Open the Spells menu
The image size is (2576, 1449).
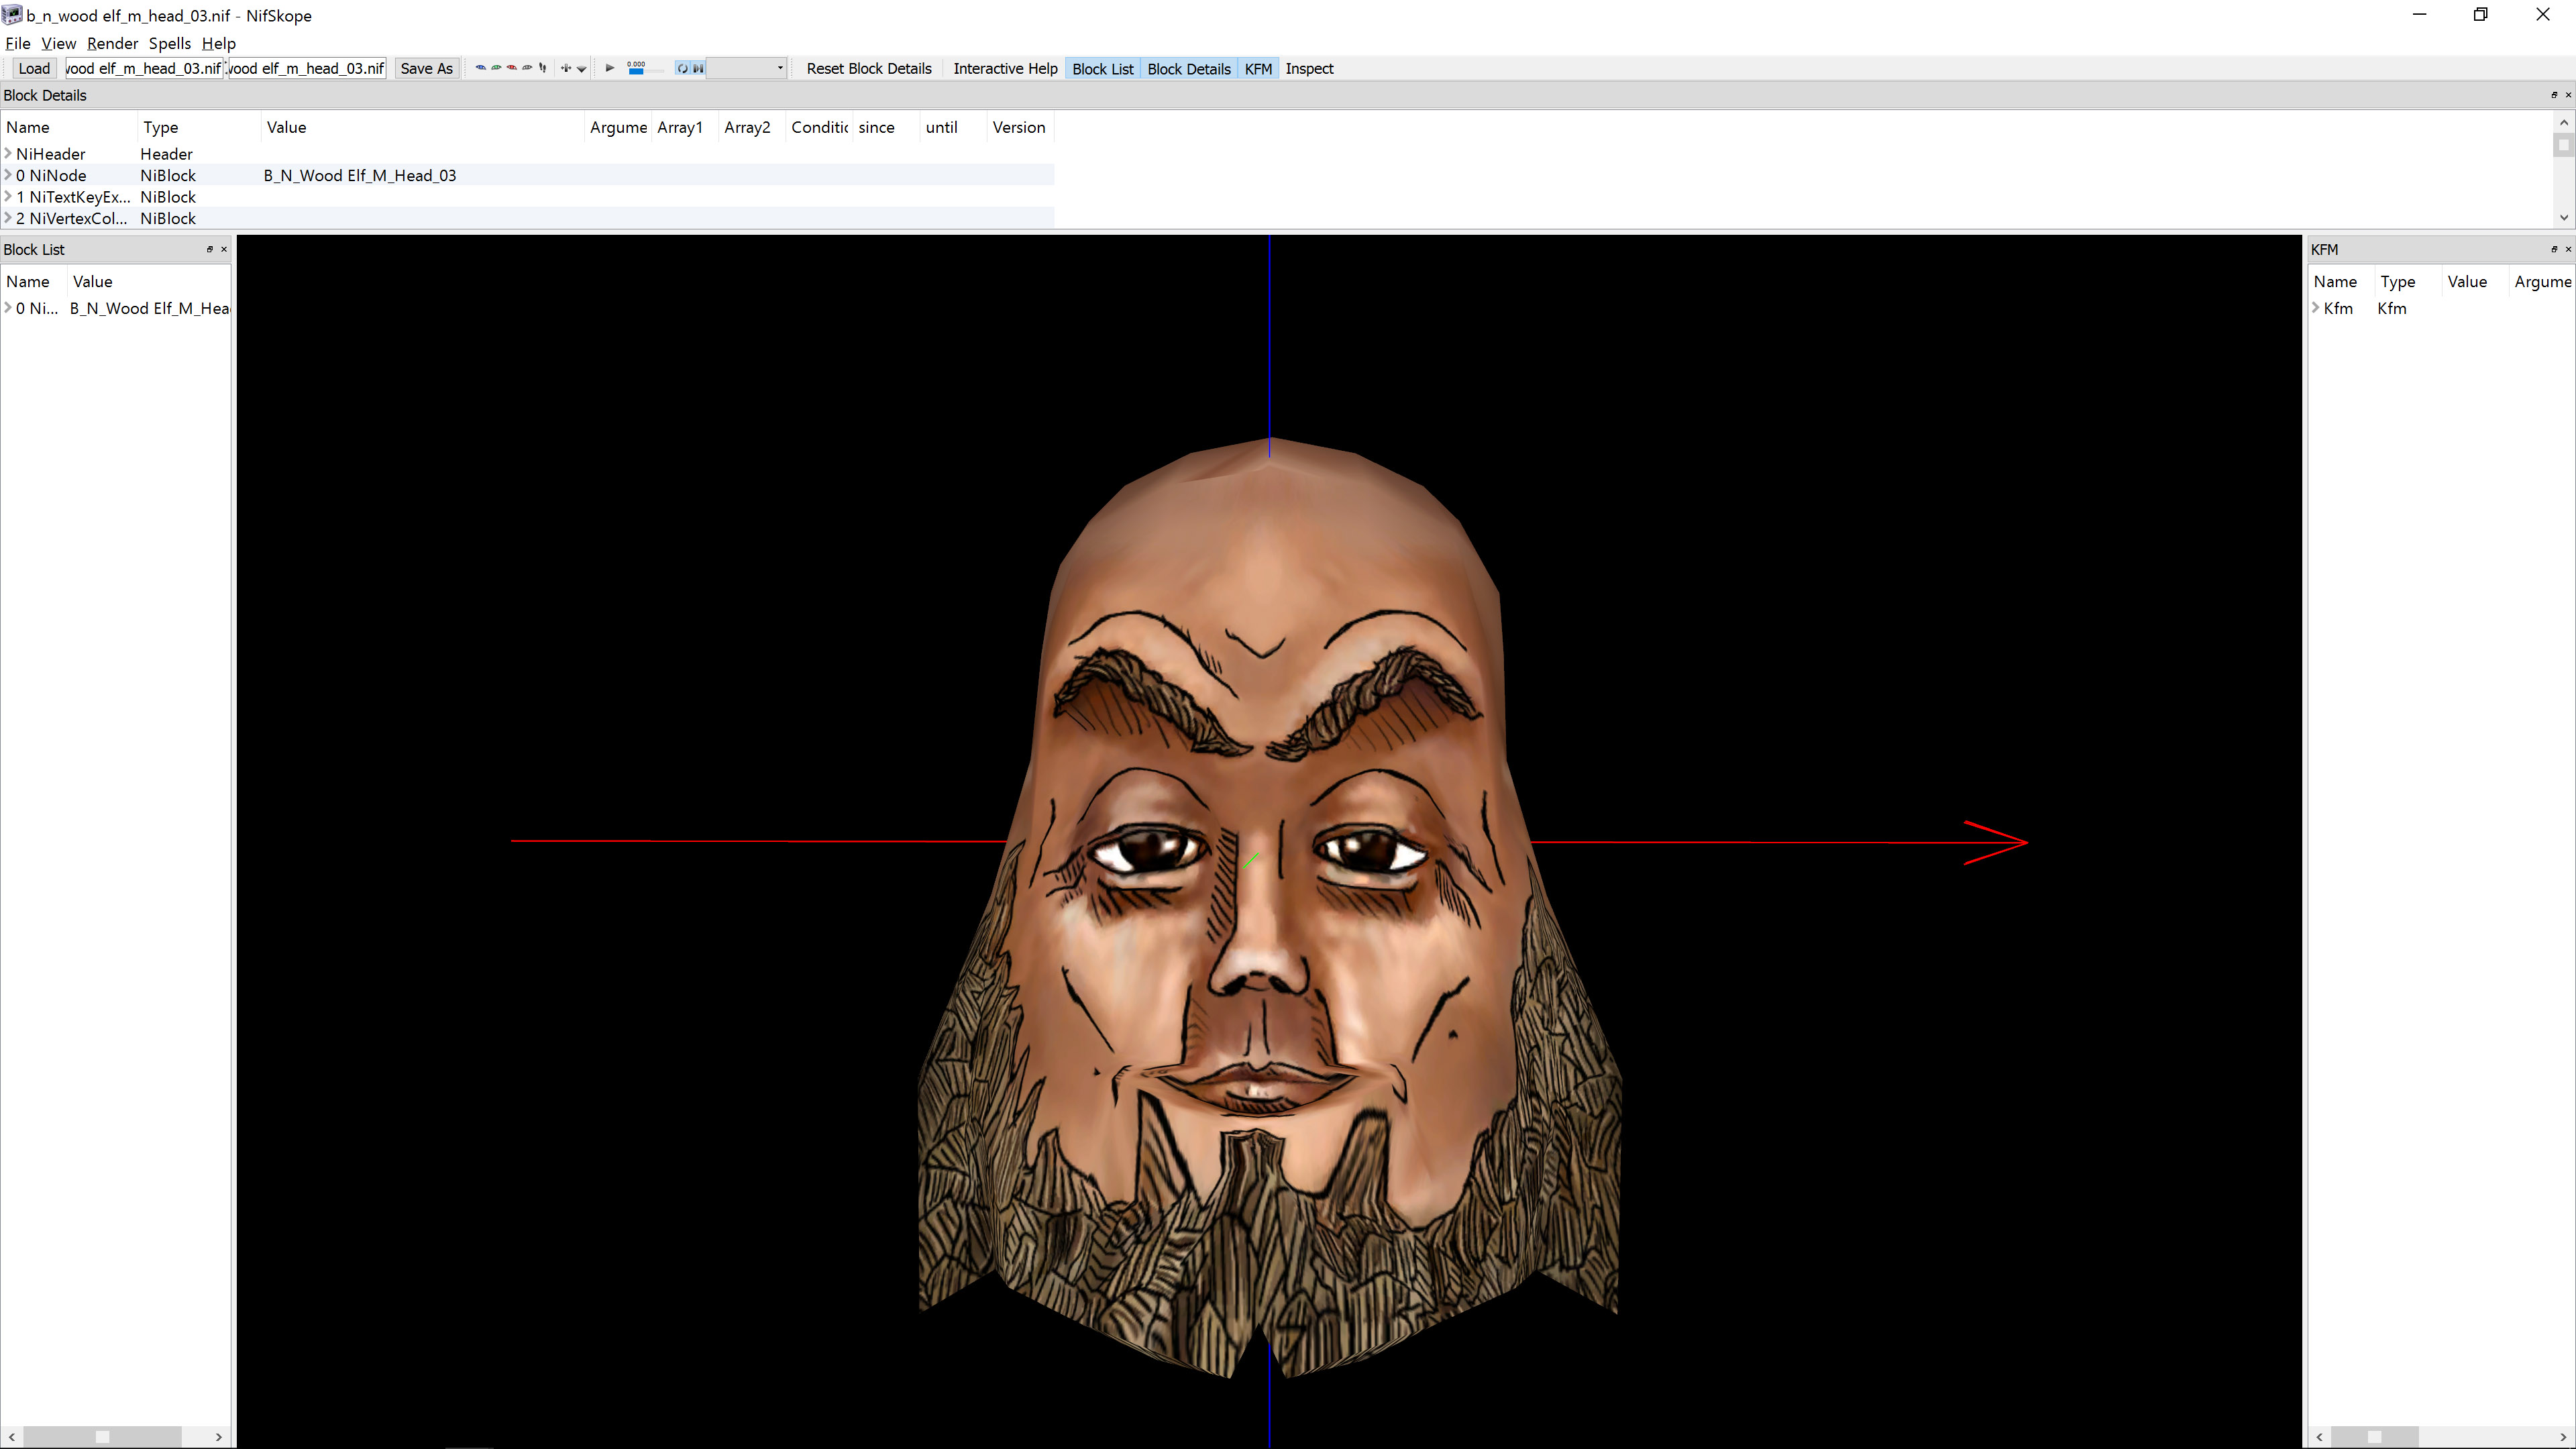coord(169,43)
